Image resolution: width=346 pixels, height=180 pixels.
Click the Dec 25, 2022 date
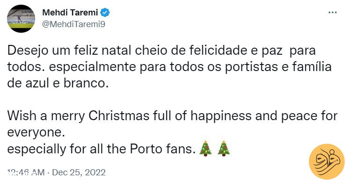click(79, 173)
